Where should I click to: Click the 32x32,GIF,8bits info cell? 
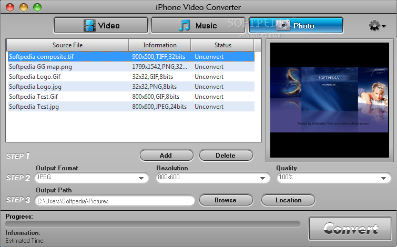click(x=152, y=77)
